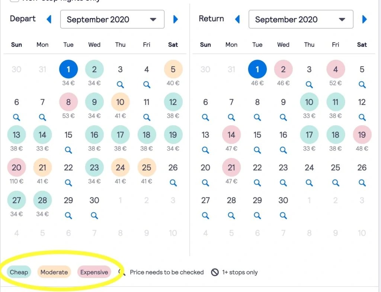Check price for September 11 departure
Viewport: 381px width, 292px height.
coord(146,117)
